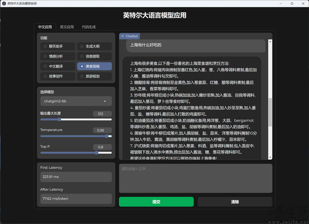The height and width of the screenshot is (224, 309).
Task: Select the 信息提取 radio option
Action: coord(94,56)
